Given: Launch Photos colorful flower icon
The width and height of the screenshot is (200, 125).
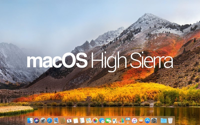Looking at the screenshot, I should (95, 120).
